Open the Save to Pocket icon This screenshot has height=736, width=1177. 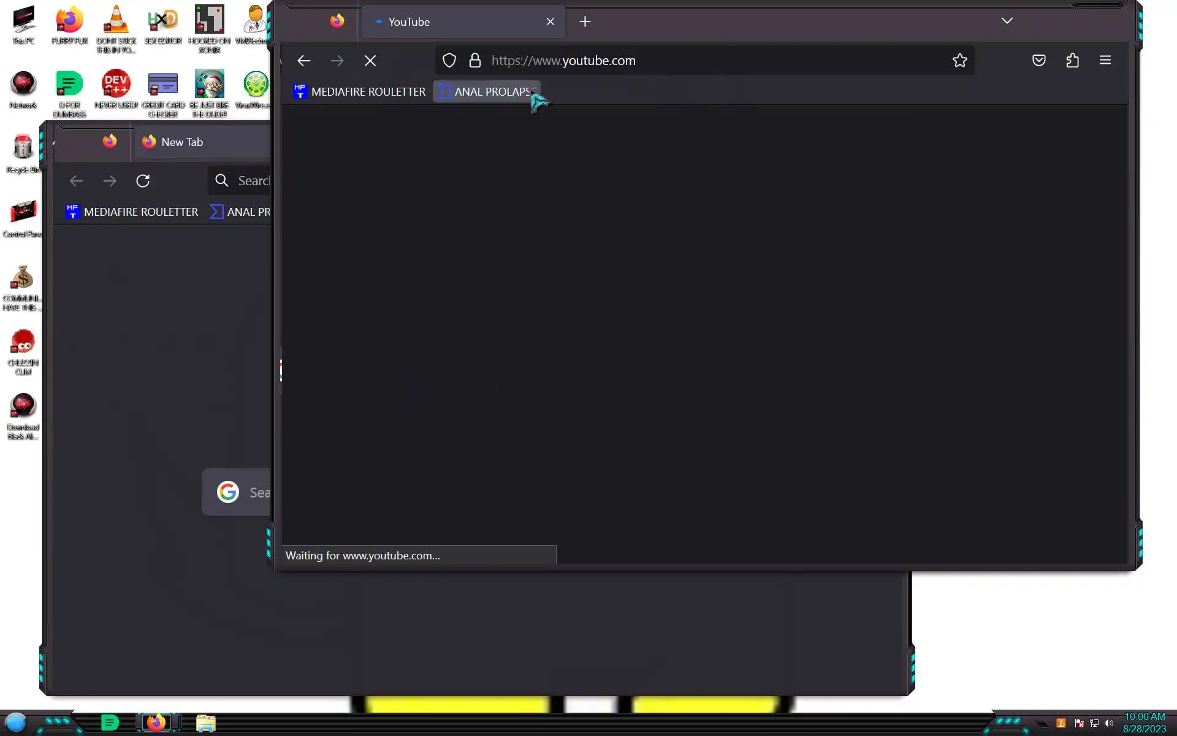point(1038,60)
